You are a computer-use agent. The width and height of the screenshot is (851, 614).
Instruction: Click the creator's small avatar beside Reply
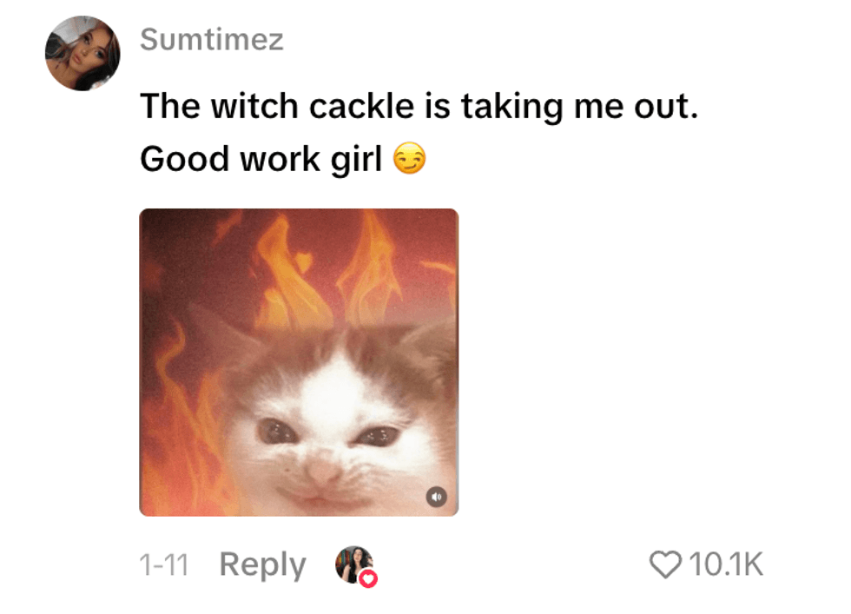pos(354,564)
